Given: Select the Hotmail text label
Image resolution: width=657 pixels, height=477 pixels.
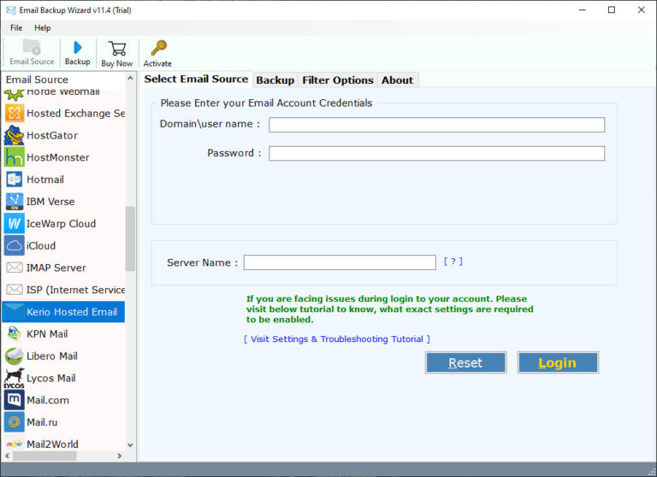Looking at the screenshot, I should [x=45, y=180].
